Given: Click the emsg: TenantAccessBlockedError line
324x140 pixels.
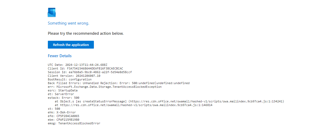Looking at the screenshot, I should pyautogui.click(x=74, y=123).
